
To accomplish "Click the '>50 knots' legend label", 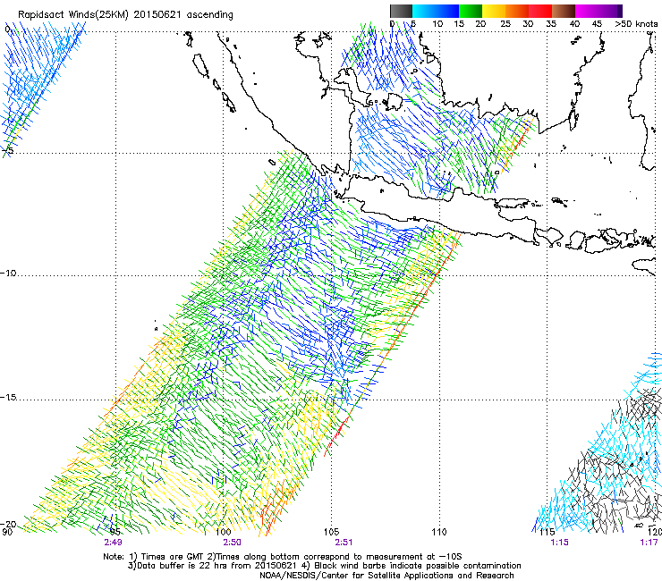I will pyautogui.click(x=636, y=24).
